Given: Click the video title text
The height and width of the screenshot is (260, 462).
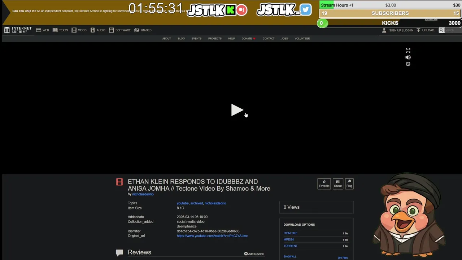Looking at the screenshot, I should click(x=199, y=185).
